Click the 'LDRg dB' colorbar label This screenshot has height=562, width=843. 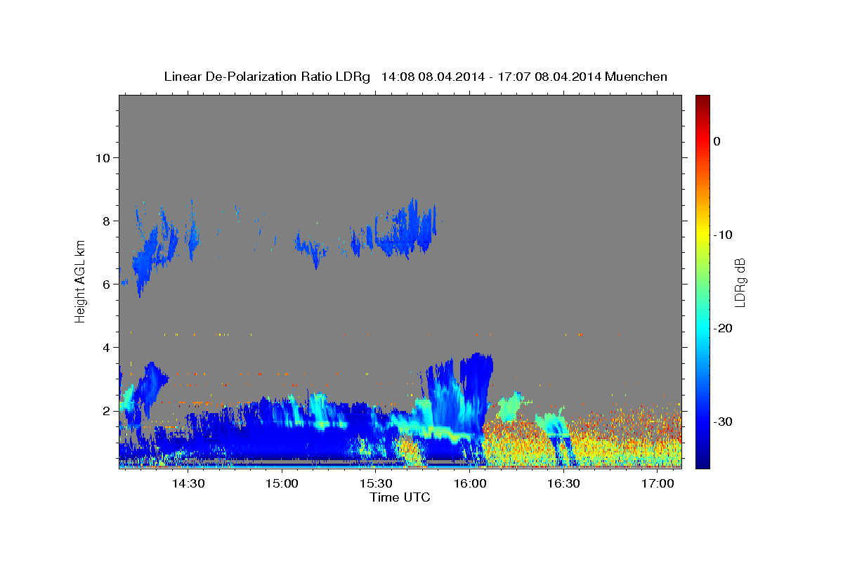pyautogui.click(x=739, y=282)
